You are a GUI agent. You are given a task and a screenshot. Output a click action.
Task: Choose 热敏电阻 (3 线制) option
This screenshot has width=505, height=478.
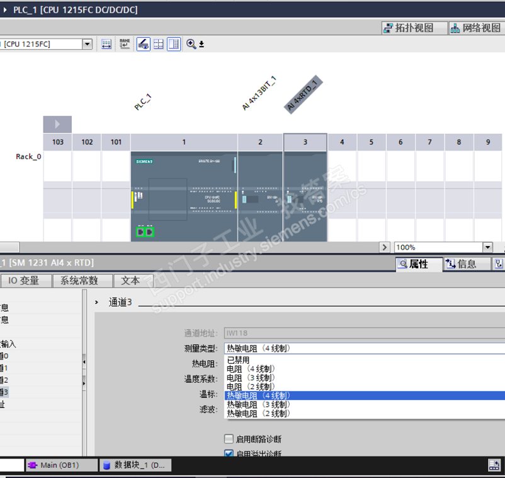click(x=365, y=404)
